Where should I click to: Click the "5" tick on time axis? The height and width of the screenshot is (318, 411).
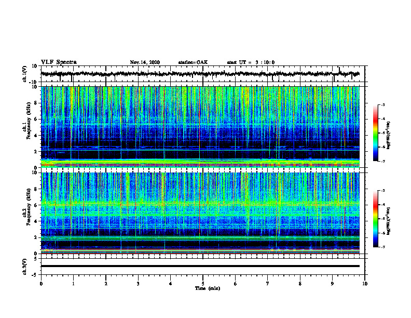pos(203,284)
